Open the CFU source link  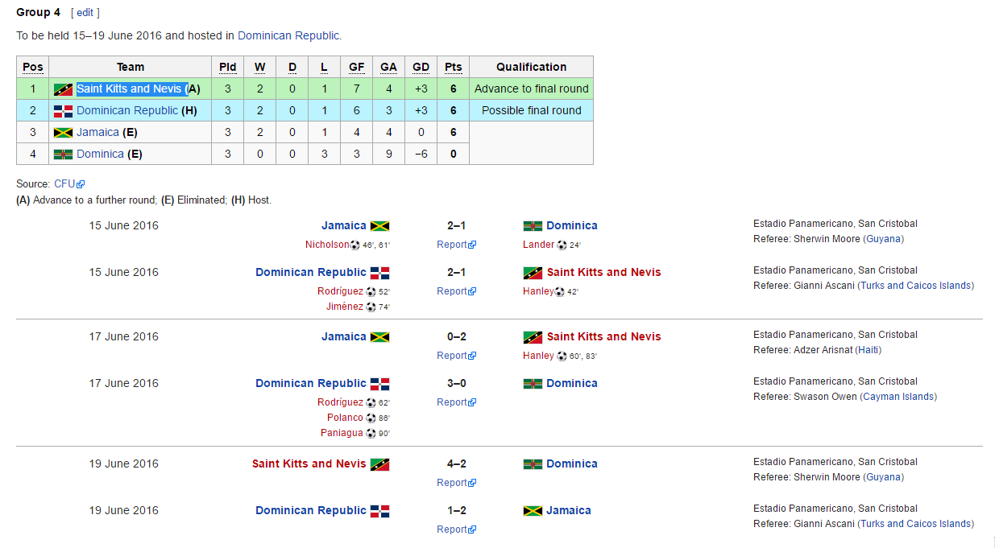(x=64, y=184)
